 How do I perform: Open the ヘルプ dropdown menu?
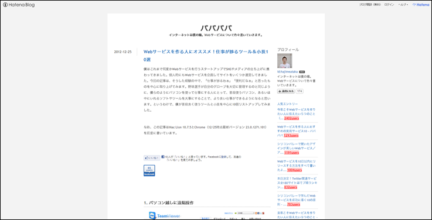pyautogui.click(x=403, y=5)
